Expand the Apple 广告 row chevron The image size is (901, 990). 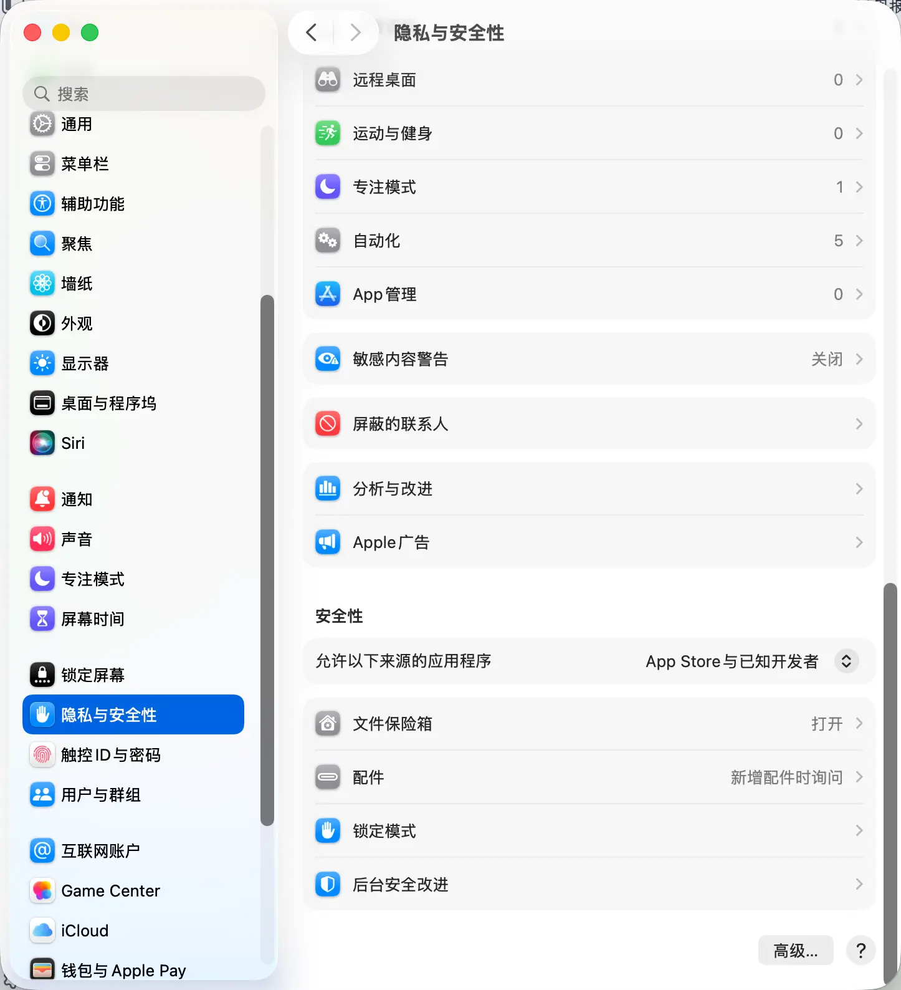(x=859, y=542)
